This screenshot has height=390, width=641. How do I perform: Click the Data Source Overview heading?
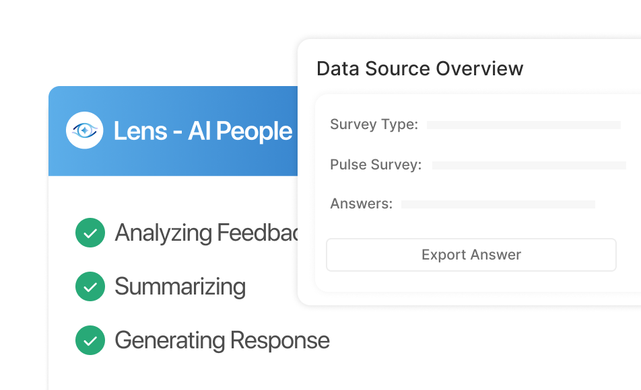click(420, 68)
